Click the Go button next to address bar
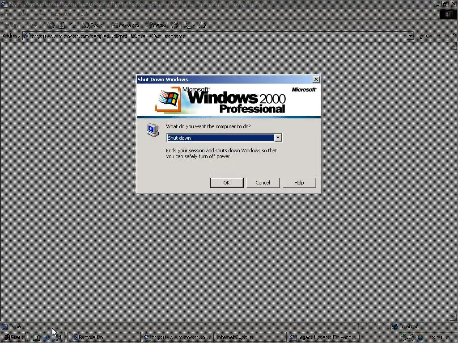 426,36
